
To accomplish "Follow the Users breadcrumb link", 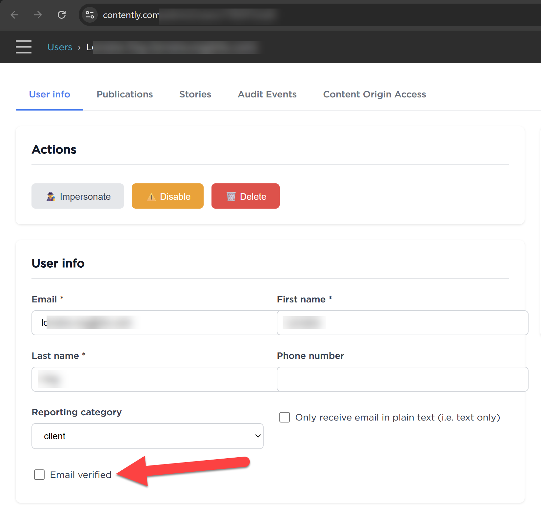I will point(60,47).
